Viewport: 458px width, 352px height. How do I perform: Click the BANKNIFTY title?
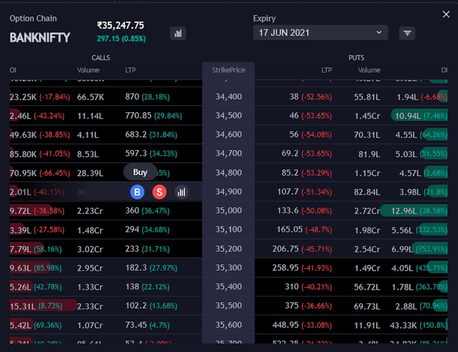pos(39,37)
